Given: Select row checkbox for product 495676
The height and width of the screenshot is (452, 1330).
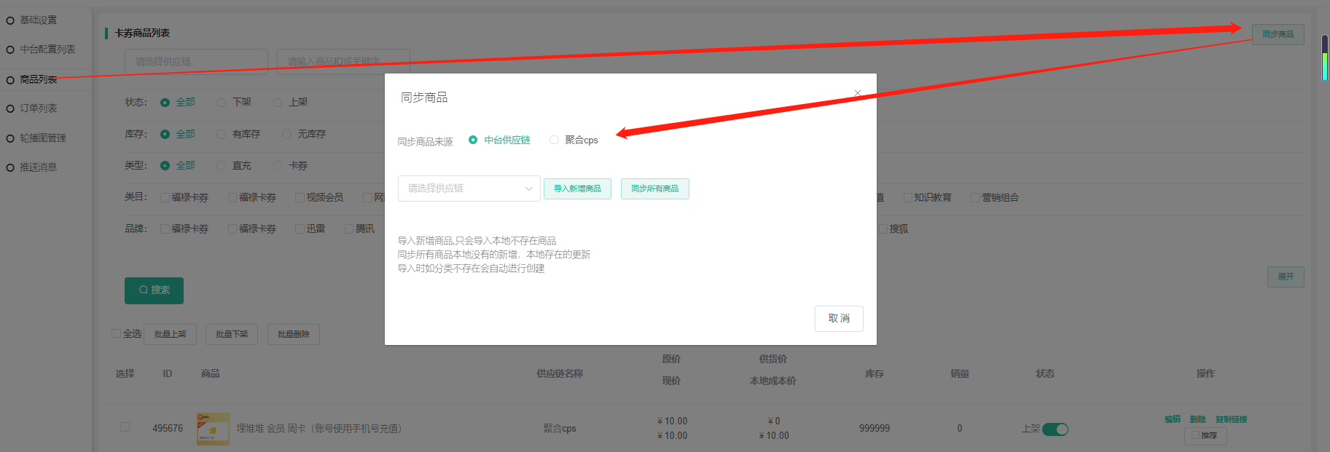Looking at the screenshot, I should (x=125, y=427).
